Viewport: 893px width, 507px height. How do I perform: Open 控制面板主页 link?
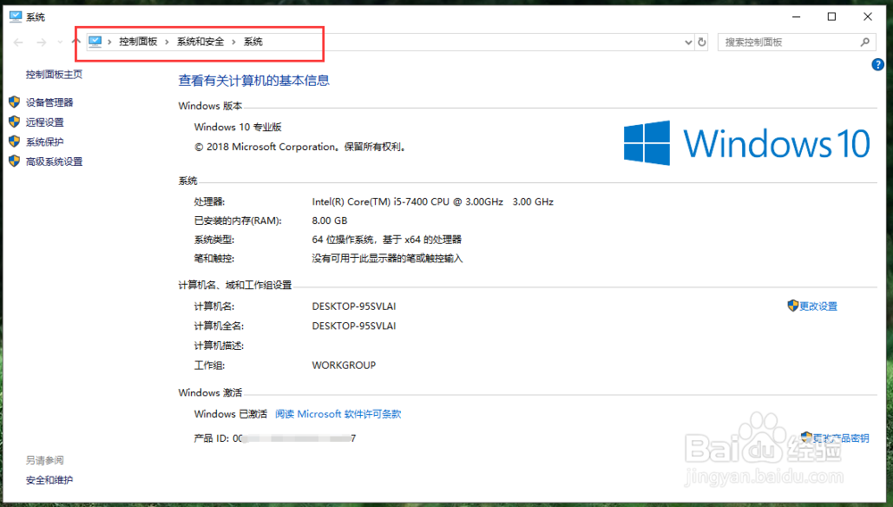click(54, 74)
